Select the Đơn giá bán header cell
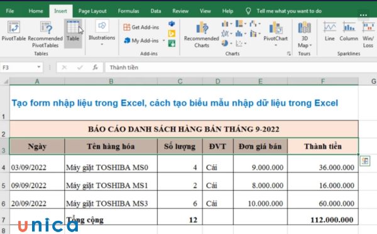377x234 pixels. 260,146
